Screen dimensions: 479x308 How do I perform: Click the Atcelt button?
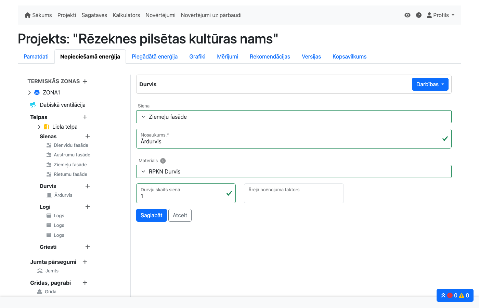point(180,215)
